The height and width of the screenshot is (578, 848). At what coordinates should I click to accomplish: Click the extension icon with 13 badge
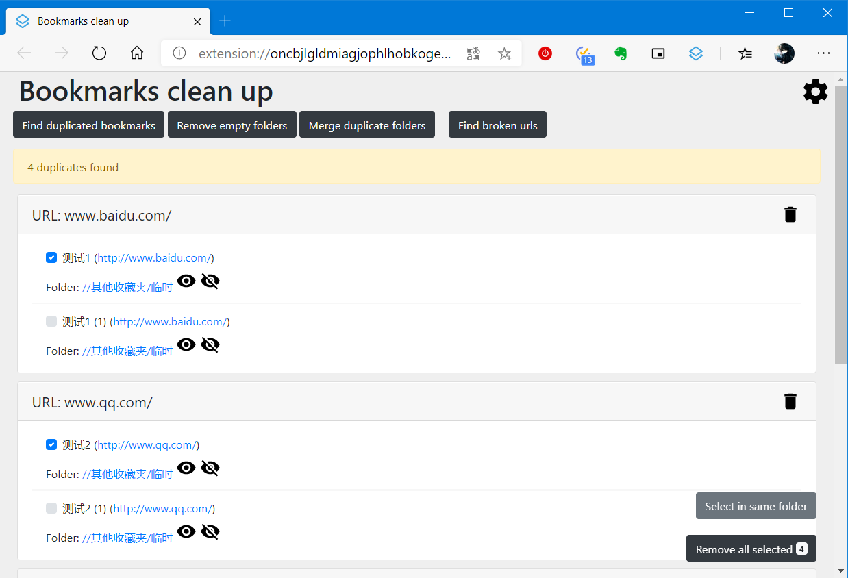(584, 54)
